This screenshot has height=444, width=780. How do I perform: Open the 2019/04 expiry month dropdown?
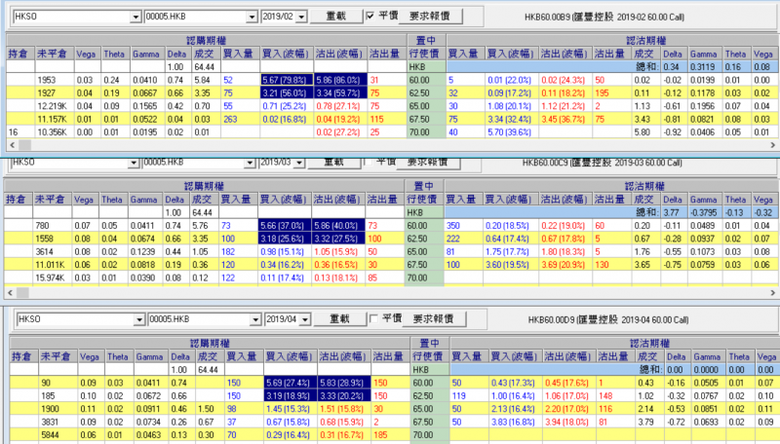(305, 318)
